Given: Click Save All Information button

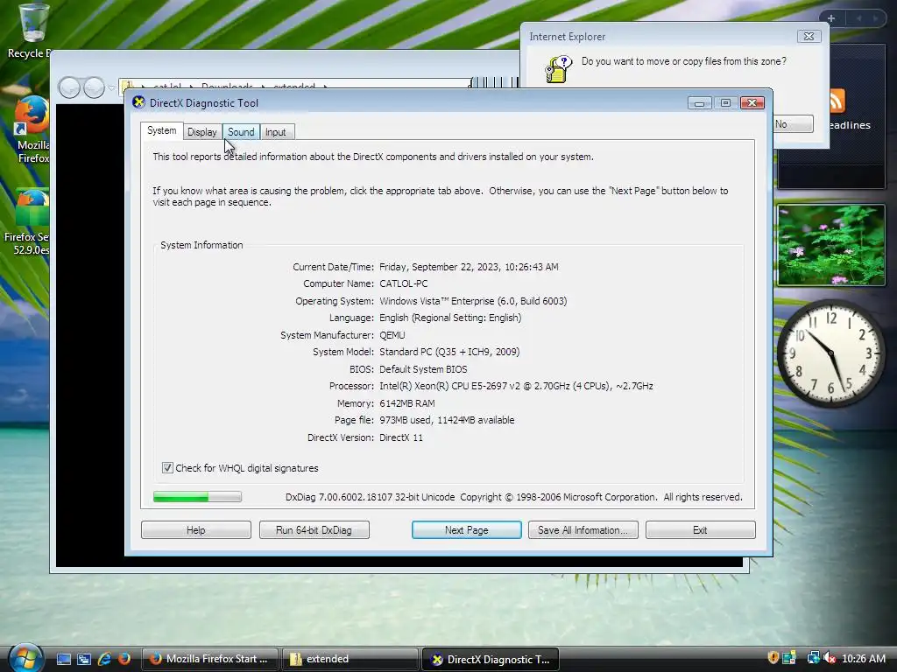Looking at the screenshot, I should [583, 530].
